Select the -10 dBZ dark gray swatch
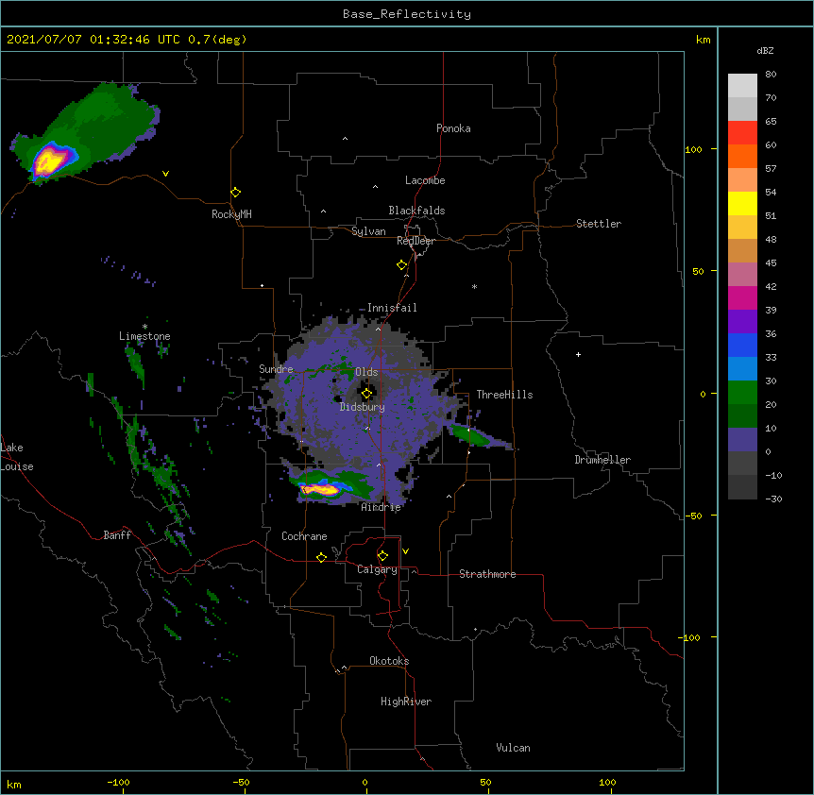814x795 pixels. point(742,486)
